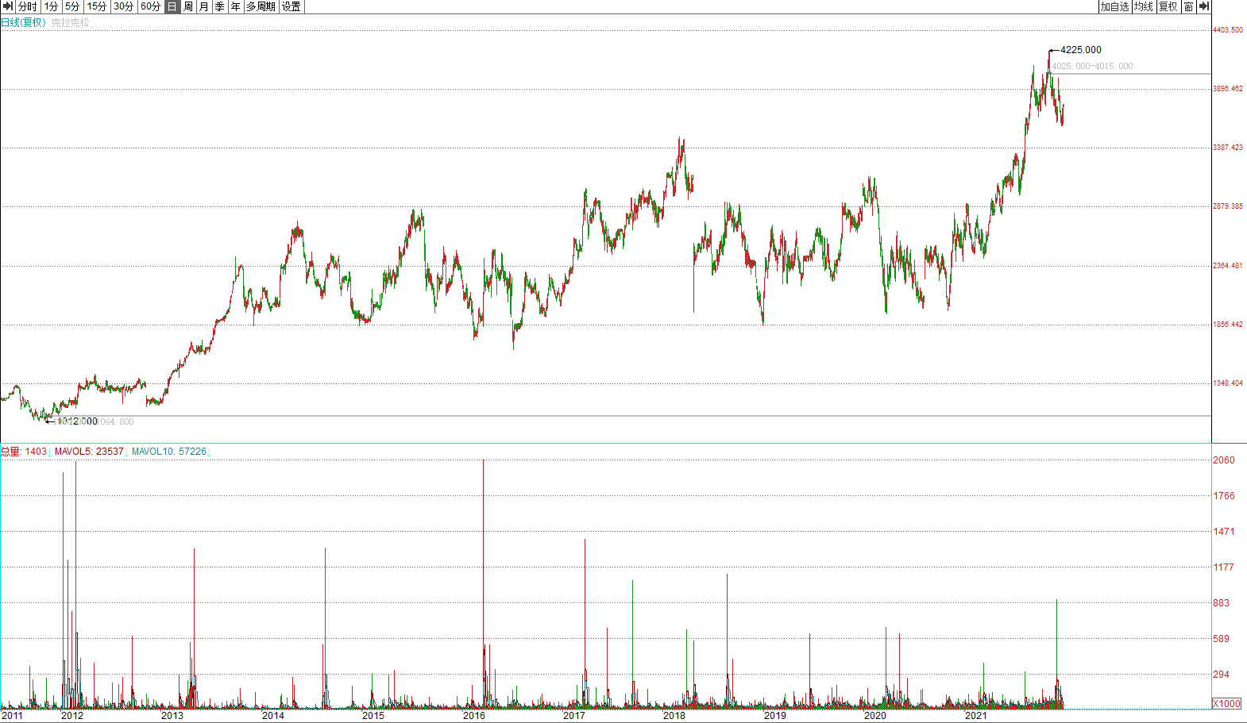1247x723 pixels.
Task: Click the 2021 year on timeline
Action: pos(976,716)
